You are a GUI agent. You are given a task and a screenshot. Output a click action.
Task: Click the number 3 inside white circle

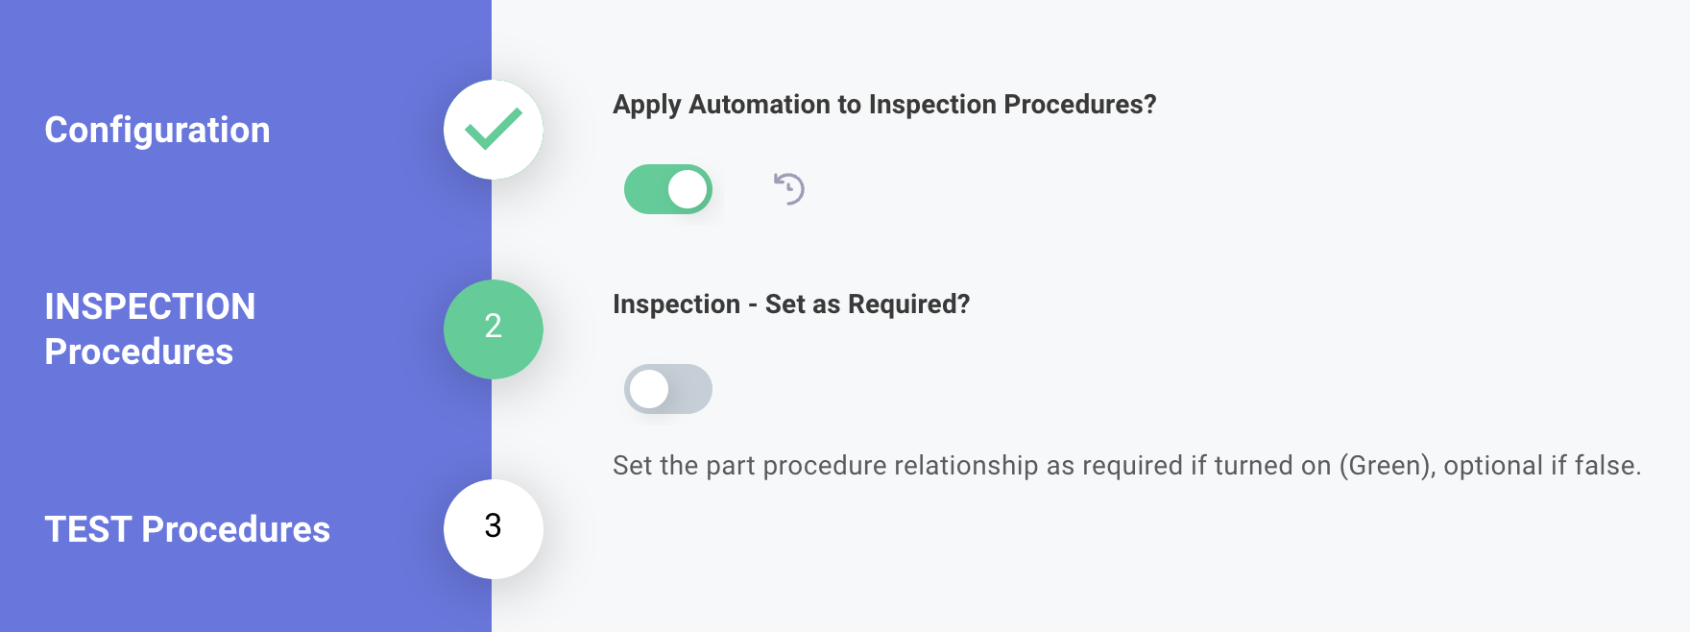pos(493,525)
